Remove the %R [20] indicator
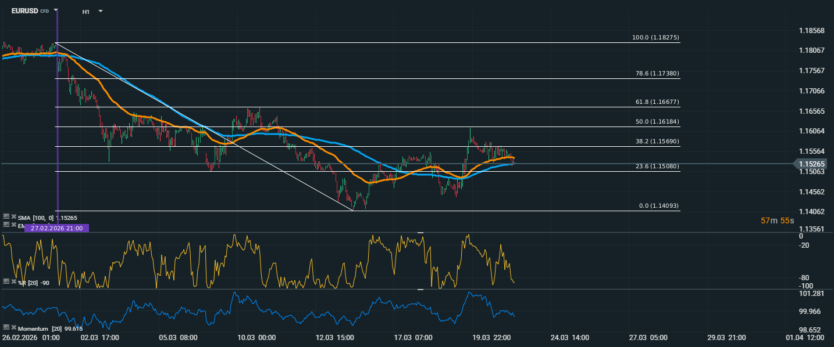Screen dimensions: 834x347 [x=13, y=281]
